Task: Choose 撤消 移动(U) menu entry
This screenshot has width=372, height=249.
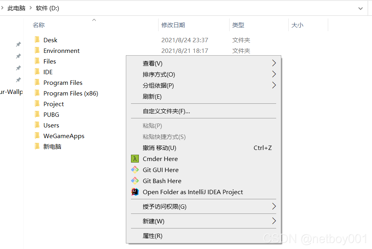Action: (x=204, y=148)
